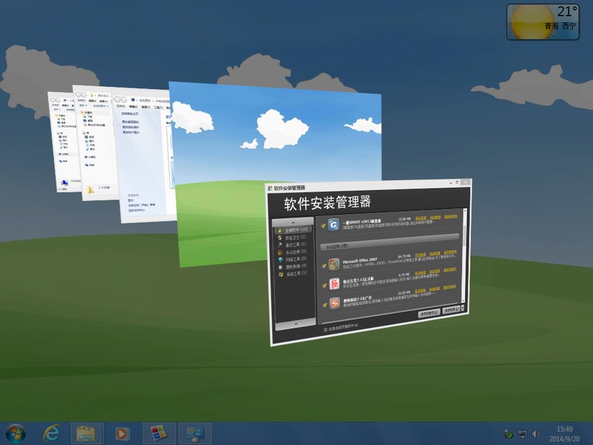
Task: Click the clock showing 15:49
Action: pyautogui.click(x=564, y=429)
